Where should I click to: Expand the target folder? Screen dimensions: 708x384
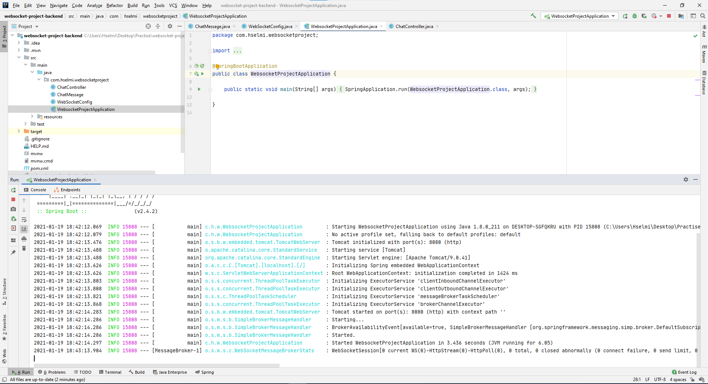[x=19, y=131]
